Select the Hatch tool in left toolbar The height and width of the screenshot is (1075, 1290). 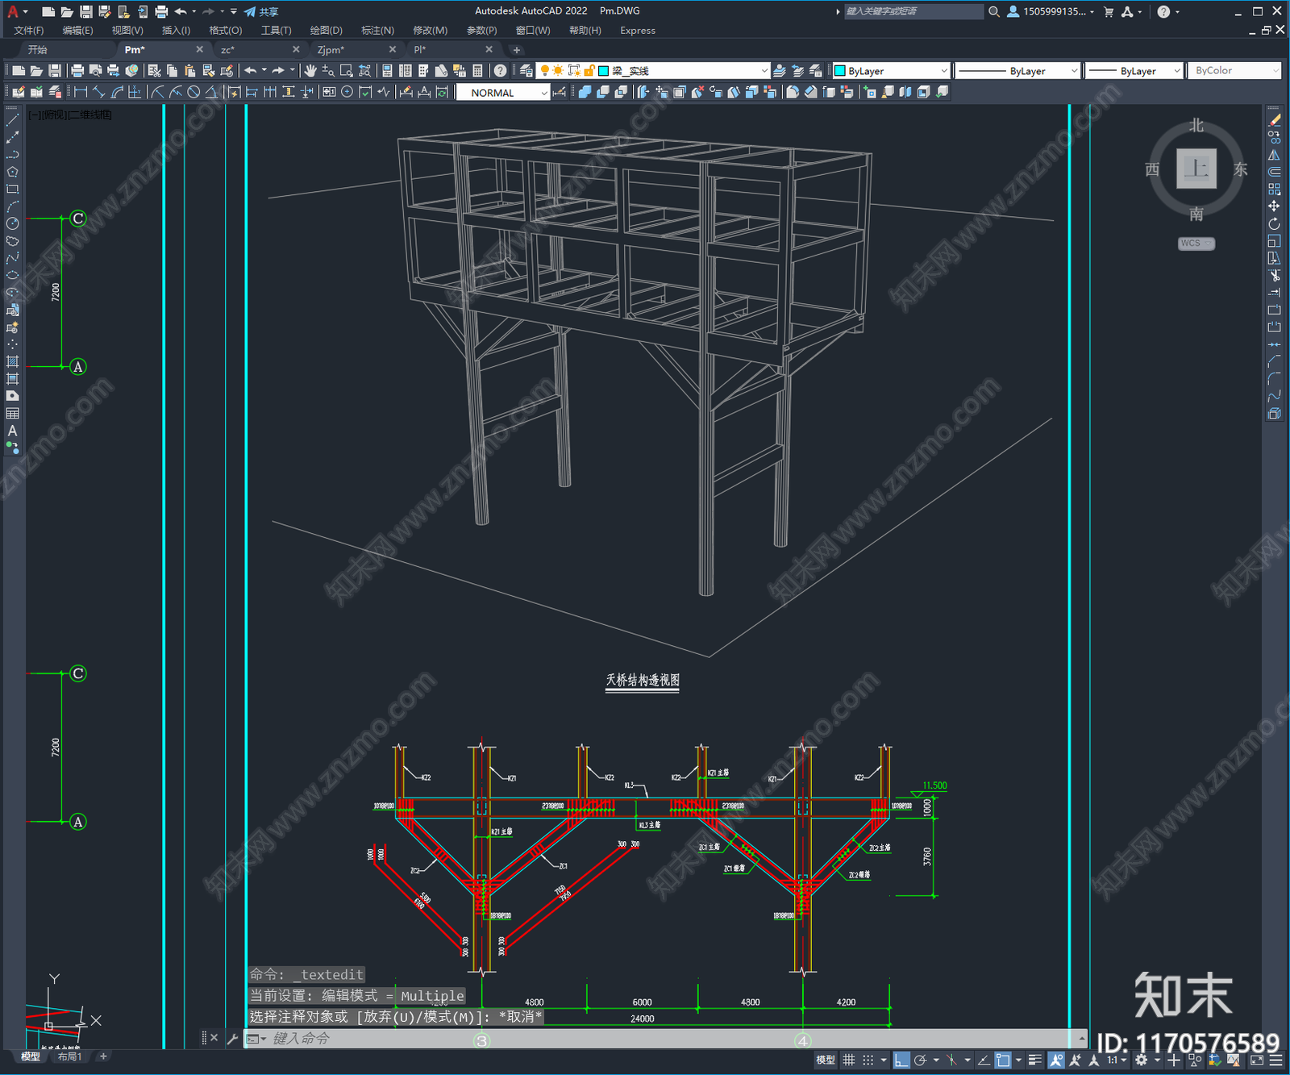[12, 361]
